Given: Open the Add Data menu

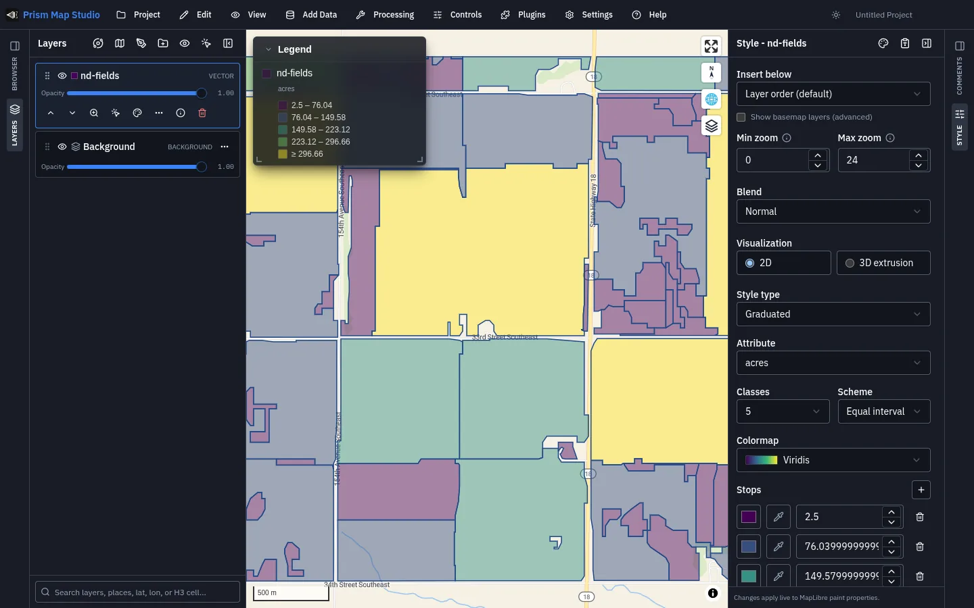Looking at the screenshot, I should click(311, 15).
